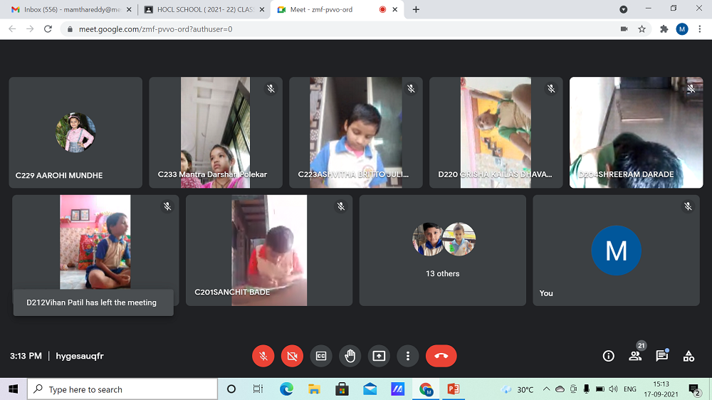
Task: Open a new browser tab
Action: point(416,9)
